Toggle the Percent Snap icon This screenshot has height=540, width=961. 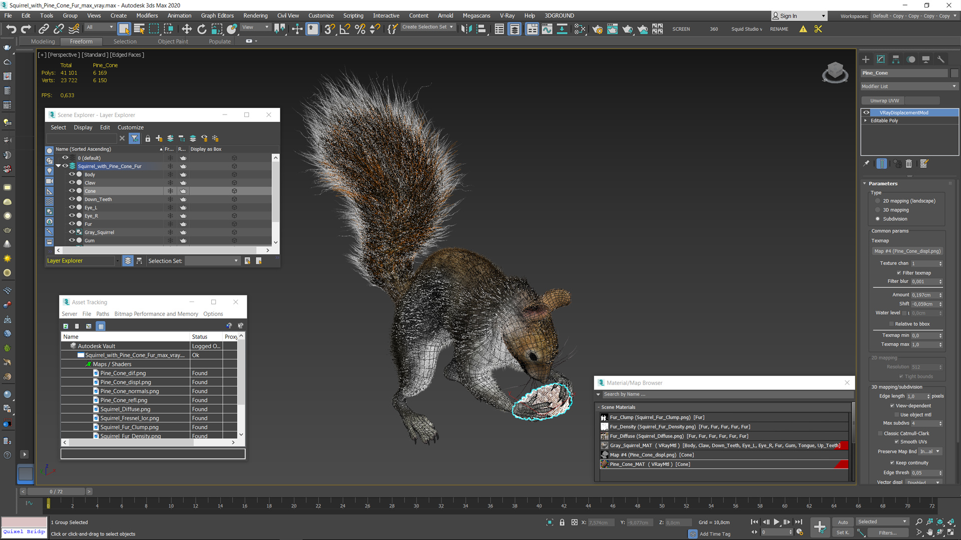[360, 29]
